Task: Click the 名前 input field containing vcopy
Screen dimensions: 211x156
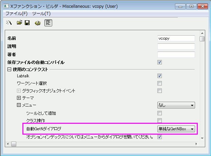Action: click(176, 38)
